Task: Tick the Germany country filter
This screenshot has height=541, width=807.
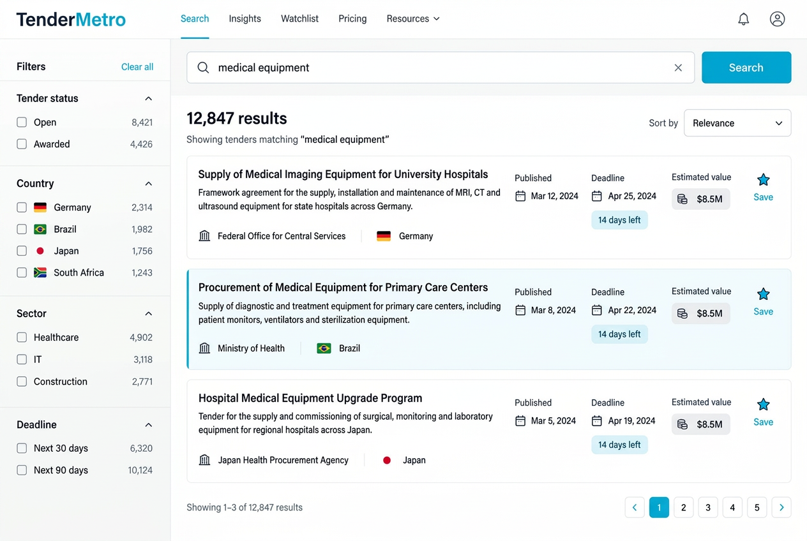Action: tap(22, 207)
